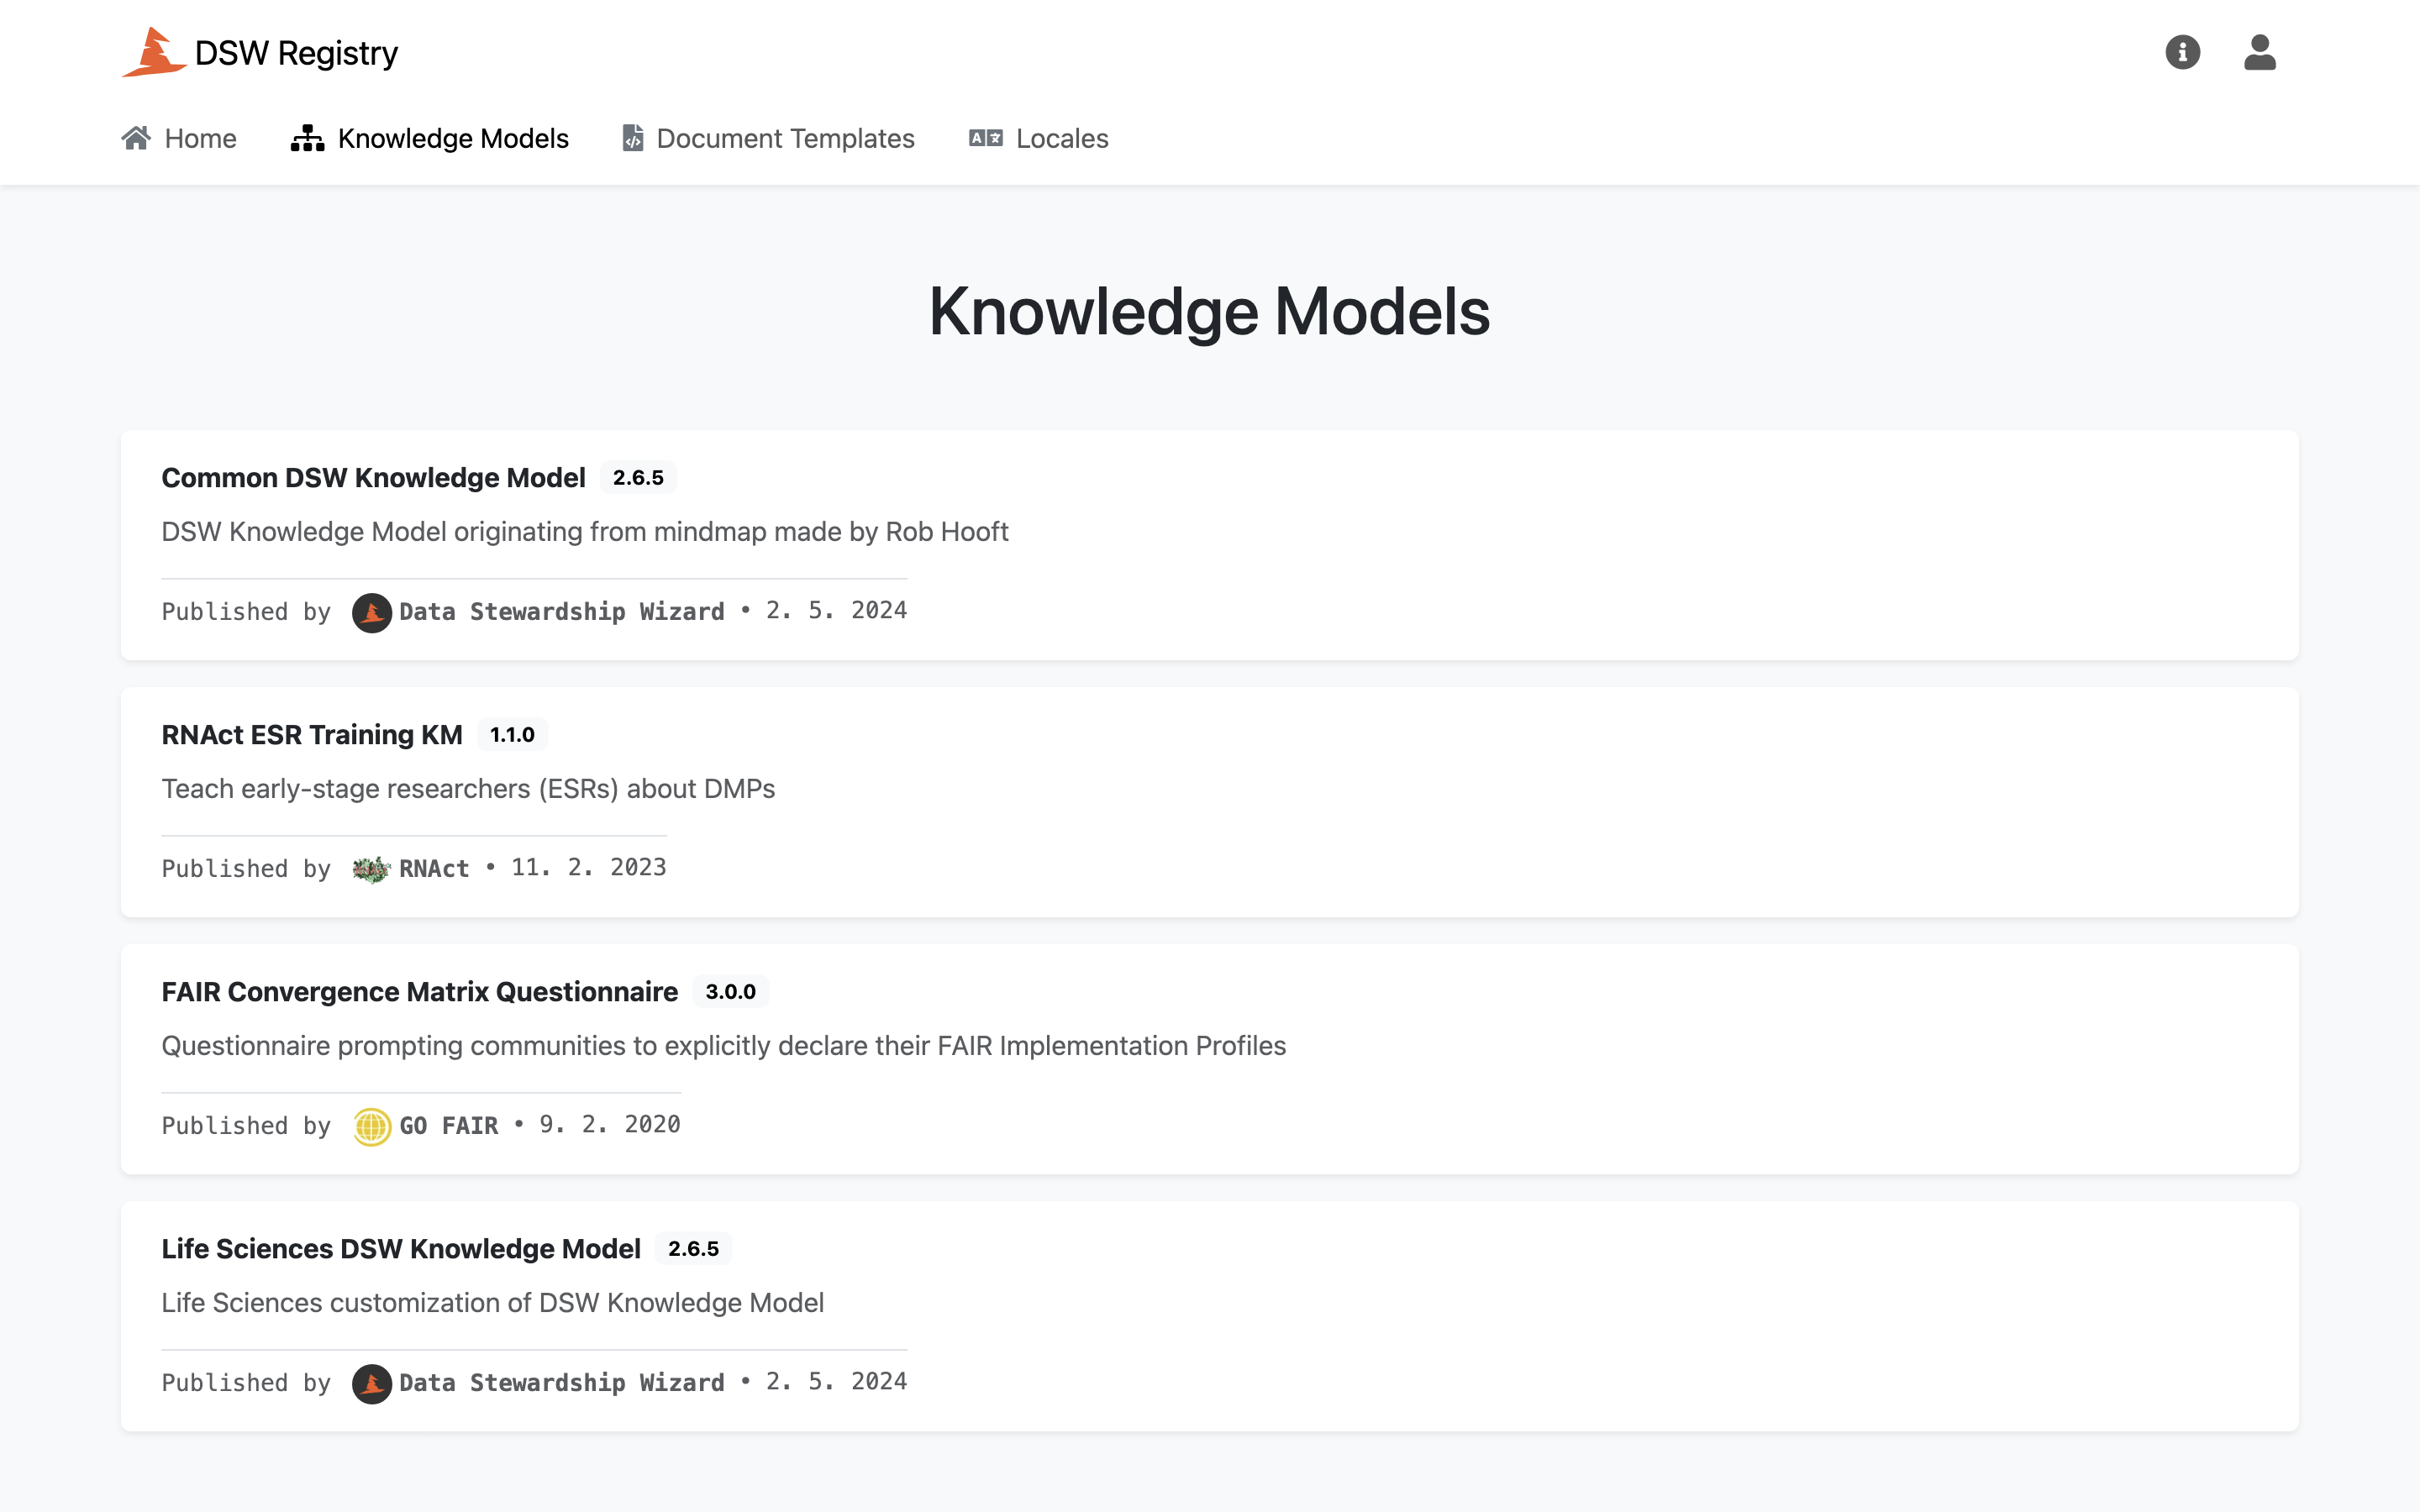Go to the Home tab

point(179,138)
